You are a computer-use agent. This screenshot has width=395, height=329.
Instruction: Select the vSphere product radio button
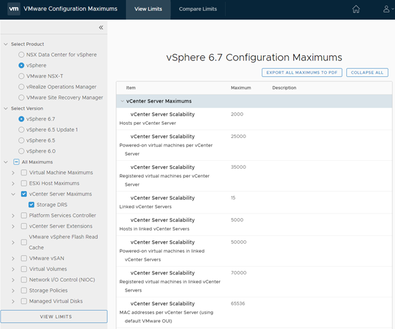[x=22, y=66]
